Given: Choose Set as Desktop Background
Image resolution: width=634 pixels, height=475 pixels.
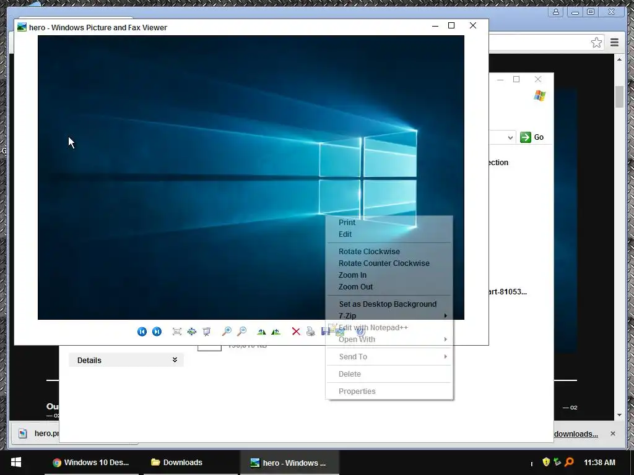Looking at the screenshot, I should [x=389, y=304].
